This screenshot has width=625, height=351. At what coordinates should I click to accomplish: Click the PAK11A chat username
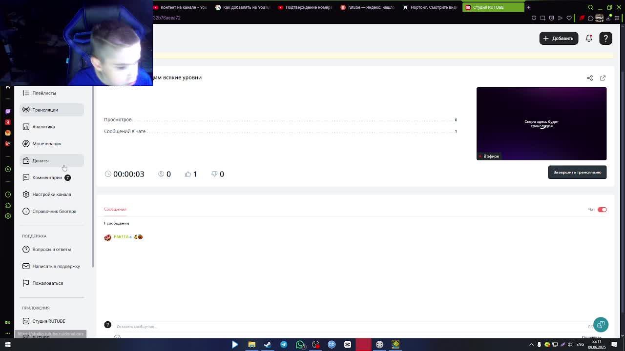coord(121,237)
